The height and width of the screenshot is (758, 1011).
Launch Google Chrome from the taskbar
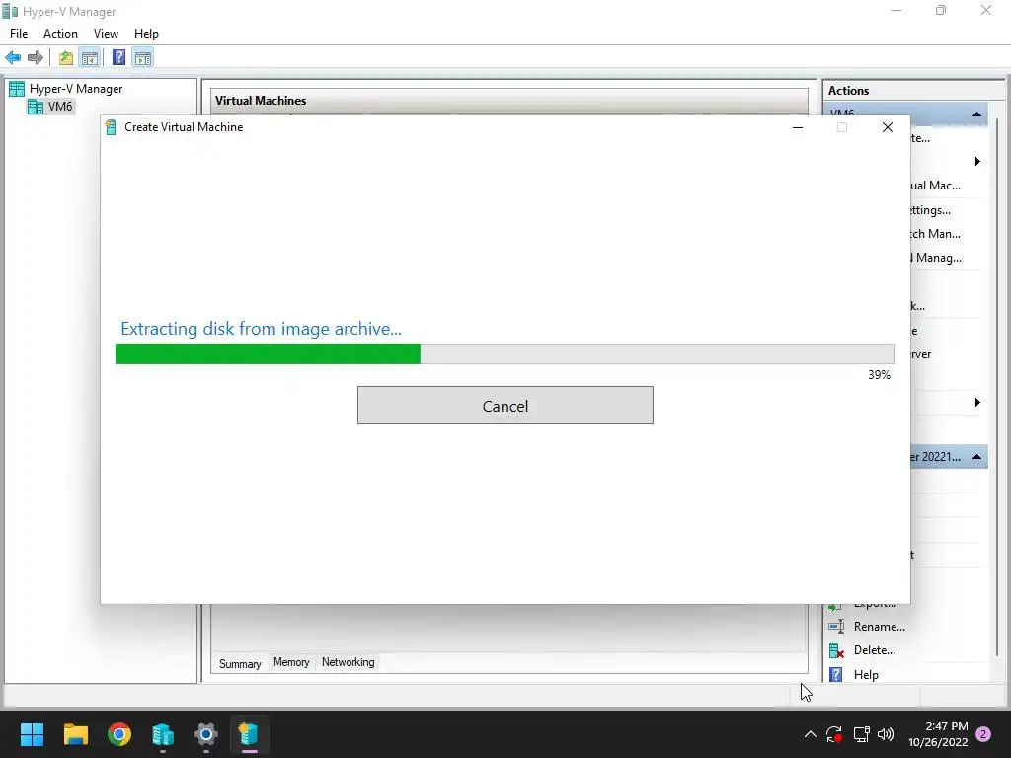(119, 734)
